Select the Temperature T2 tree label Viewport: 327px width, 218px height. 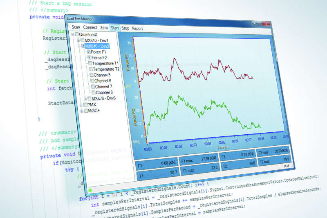(106, 69)
